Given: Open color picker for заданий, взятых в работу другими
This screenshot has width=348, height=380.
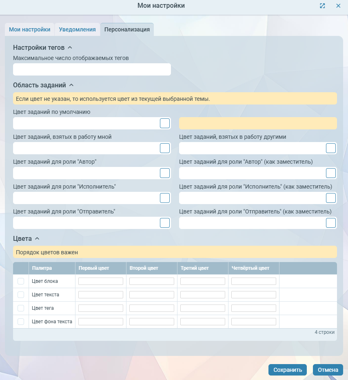Looking at the screenshot, I should tap(331, 148).
